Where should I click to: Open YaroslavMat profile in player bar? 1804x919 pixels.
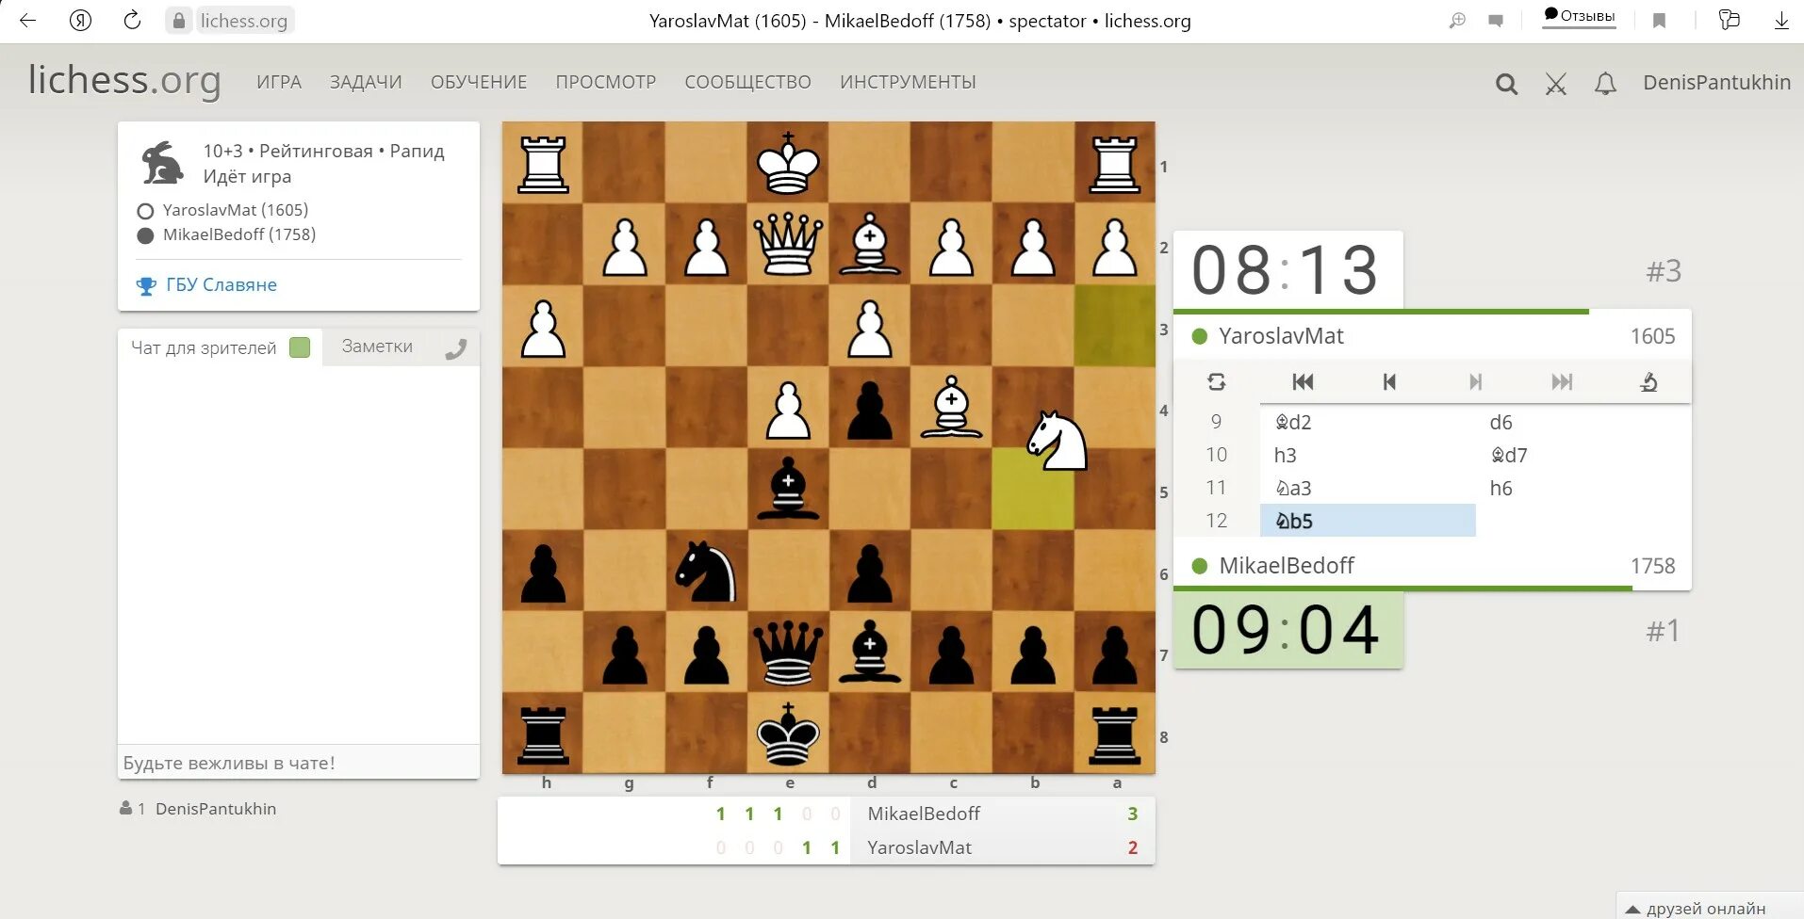click(x=1281, y=336)
